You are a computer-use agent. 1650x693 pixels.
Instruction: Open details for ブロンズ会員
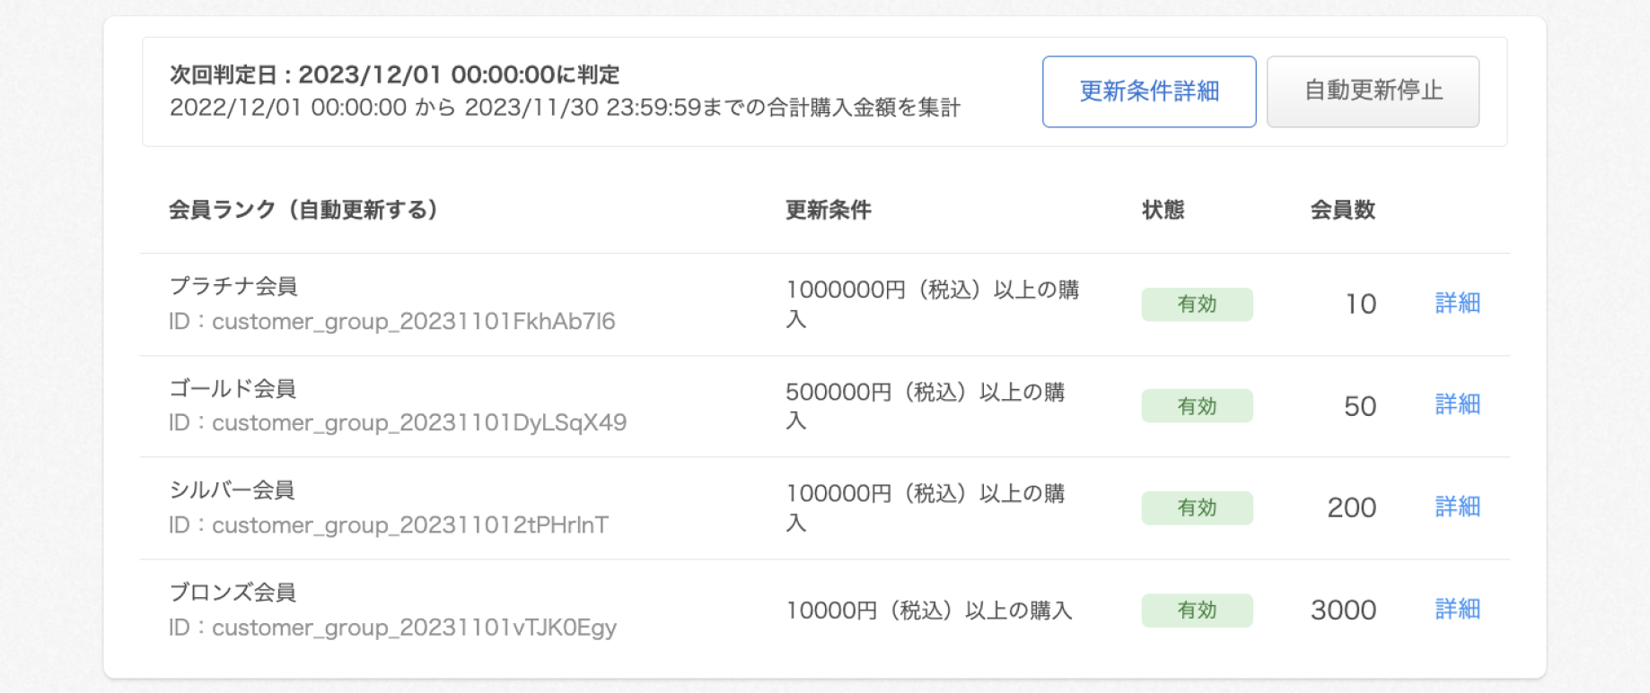click(1457, 610)
